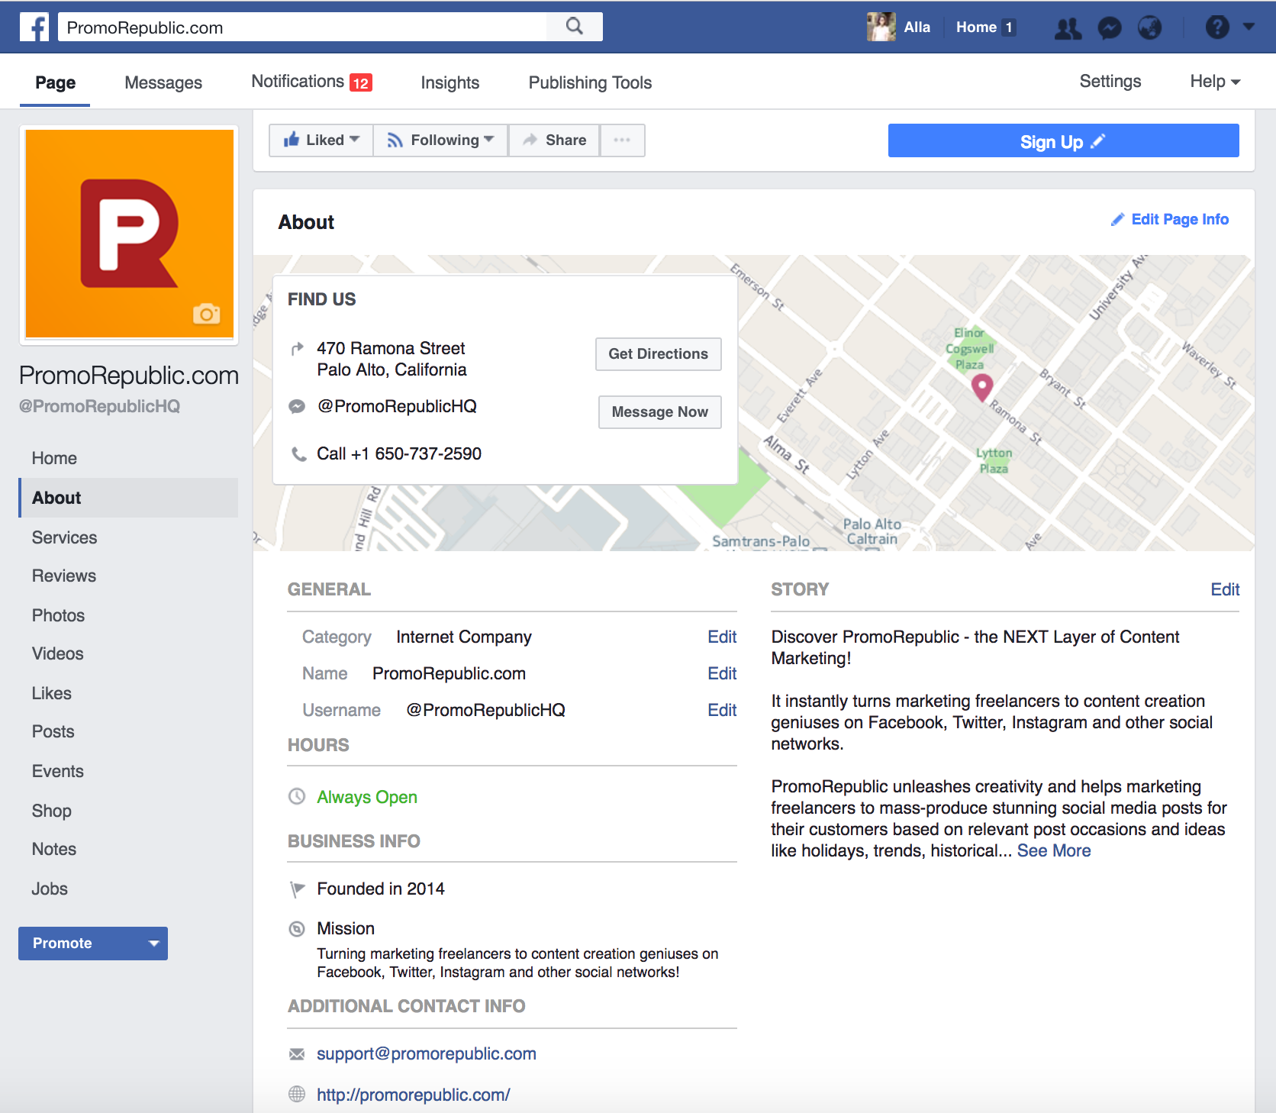Select About in left sidebar
The width and height of the screenshot is (1276, 1113).
pos(128,498)
